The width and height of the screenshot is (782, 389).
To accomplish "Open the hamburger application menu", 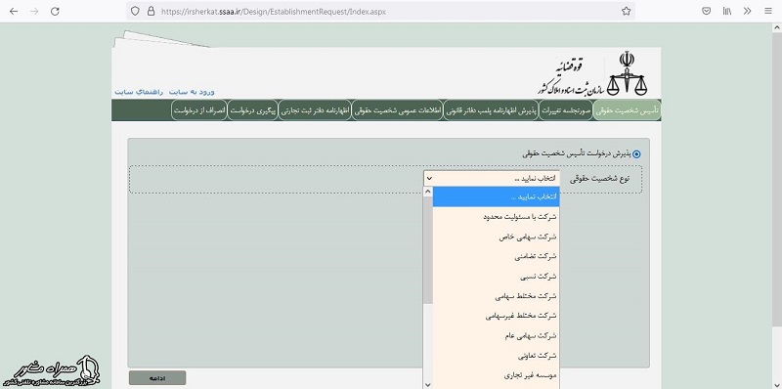I will [768, 11].
